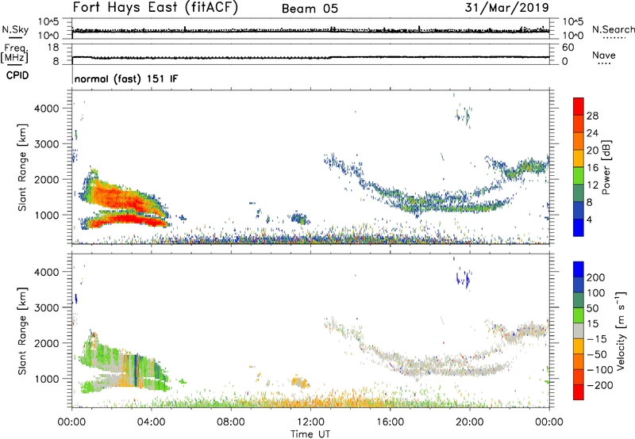Click the frequency trace line in Freq panel
The image size is (635, 439).
310,57
